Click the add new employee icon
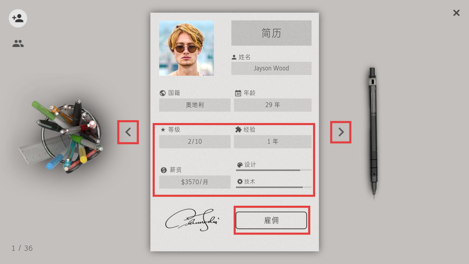This screenshot has width=469, height=264. (18, 18)
